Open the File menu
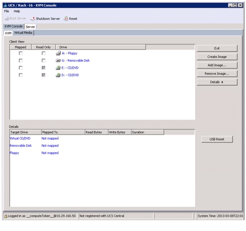The height and width of the screenshot is (231, 246). pos(7,11)
